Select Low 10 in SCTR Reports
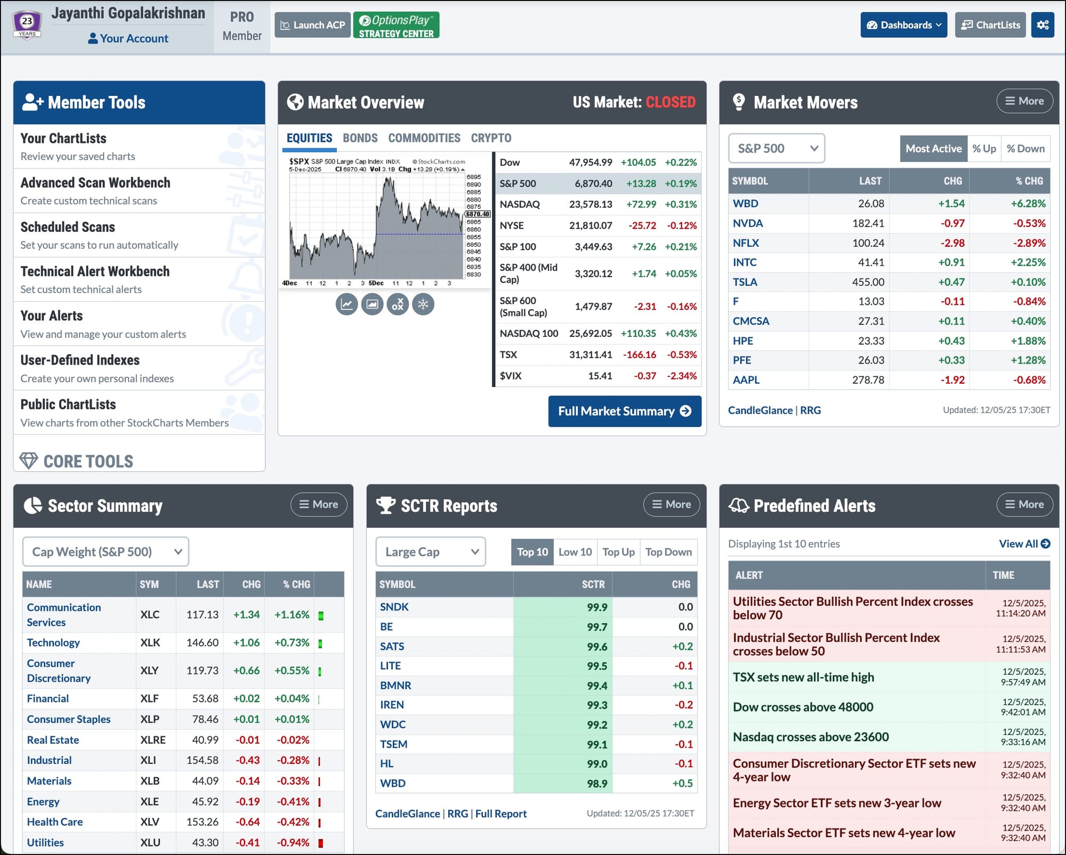 575,552
